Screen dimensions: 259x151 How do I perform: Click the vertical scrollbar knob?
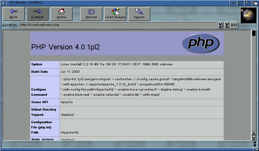pyautogui.click(x=254, y=33)
